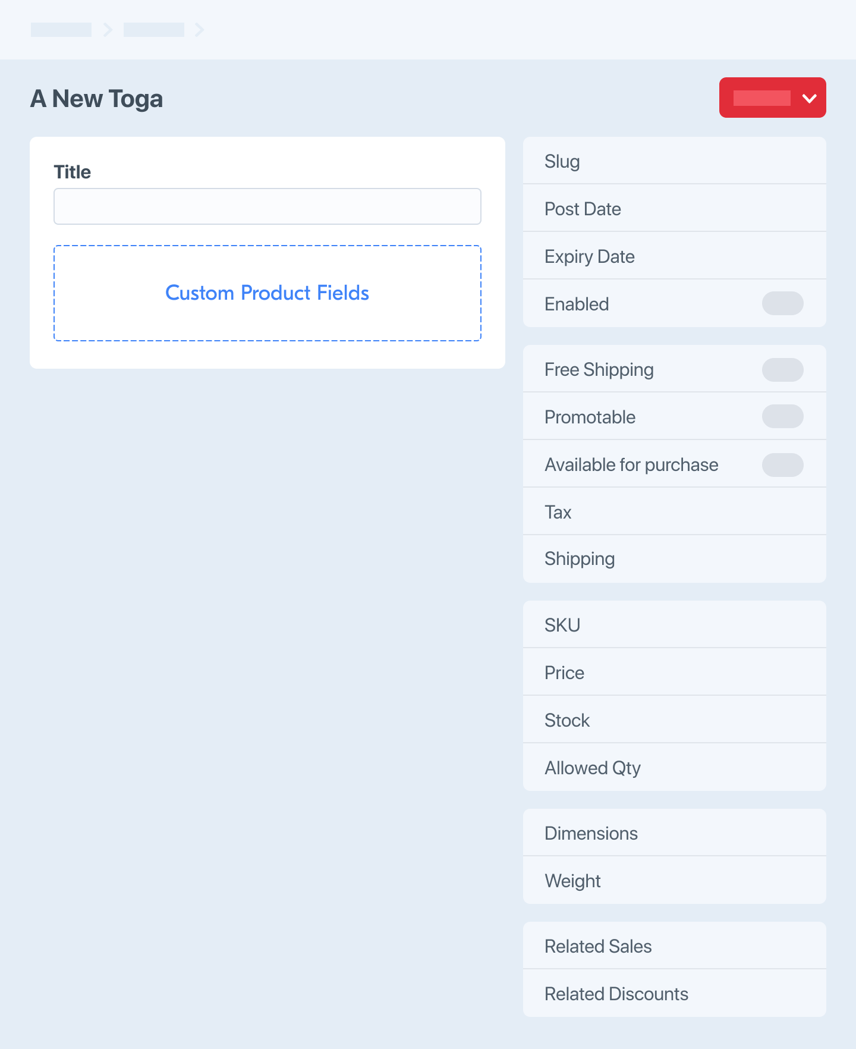Screen dimensions: 856x1049
Task: Click the second breadcrumb chevron
Action: [200, 29]
